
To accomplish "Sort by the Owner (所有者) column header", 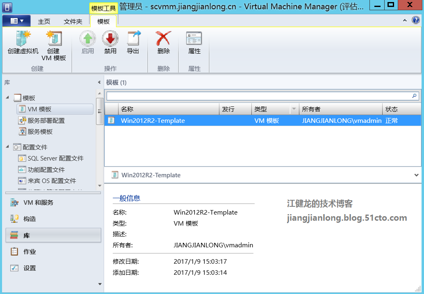I will [340, 109].
